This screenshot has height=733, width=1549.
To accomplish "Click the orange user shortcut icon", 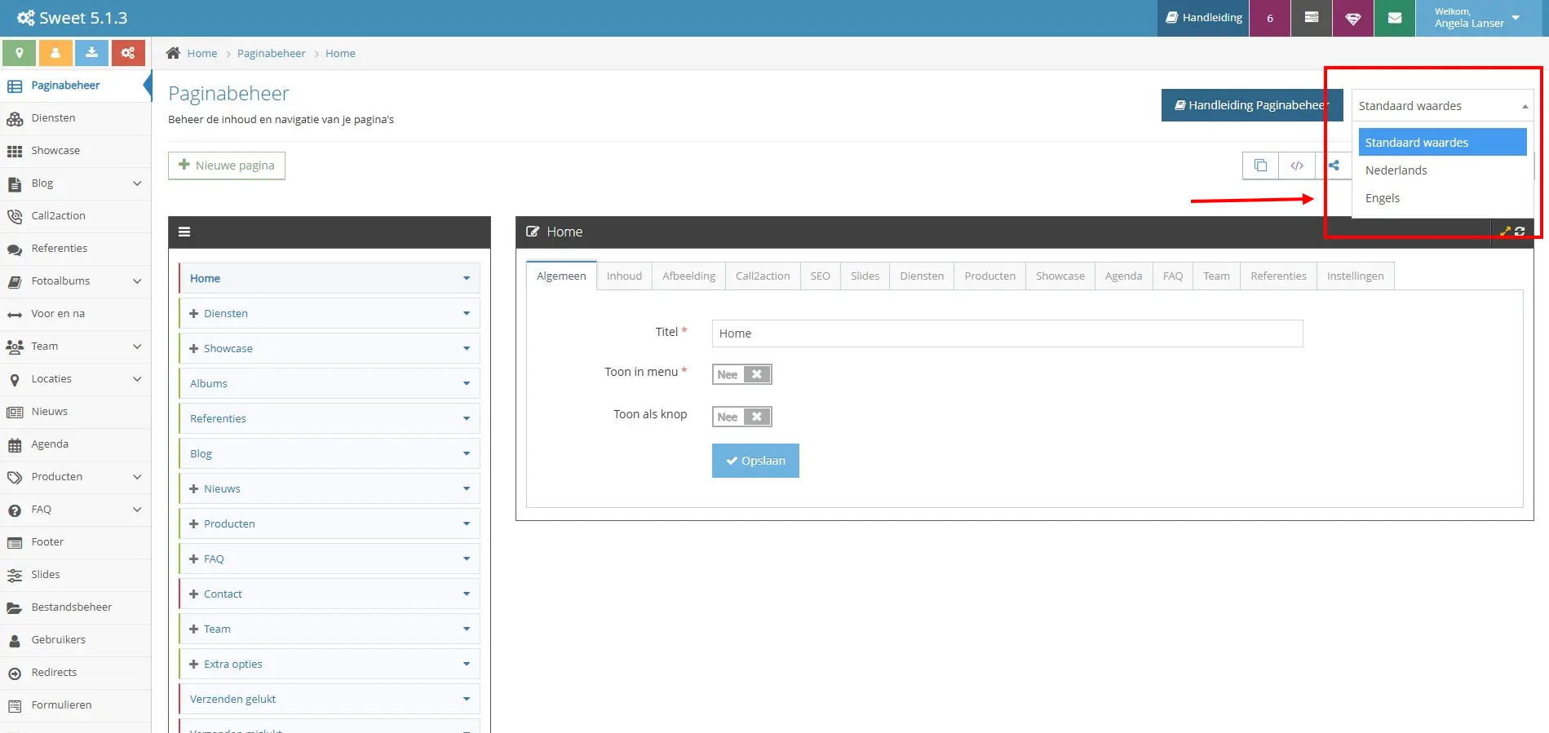I will [x=55, y=53].
